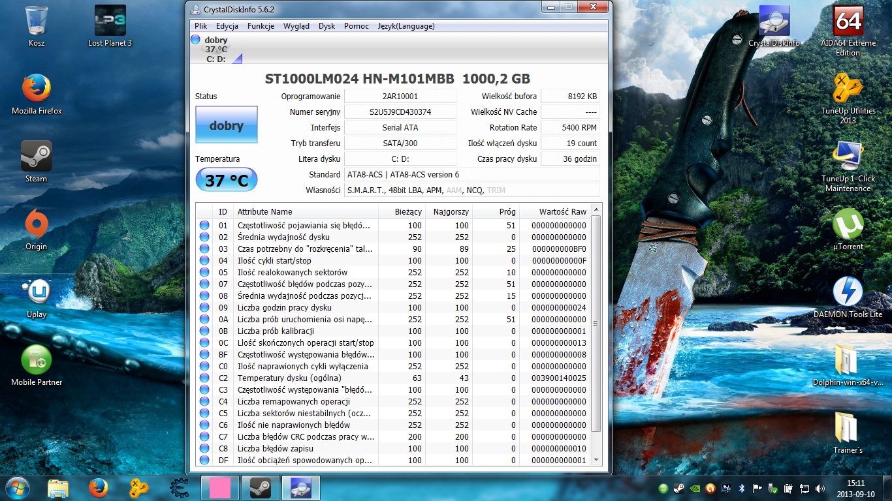Switch to the pink square taskbar window
892x501 pixels.
point(220,488)
